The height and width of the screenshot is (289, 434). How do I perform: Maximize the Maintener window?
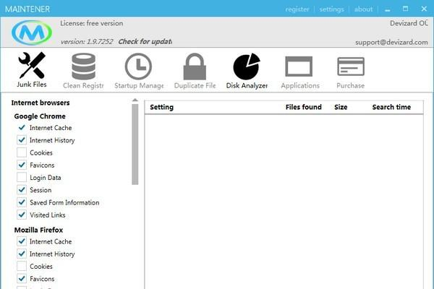coord(405,9)
